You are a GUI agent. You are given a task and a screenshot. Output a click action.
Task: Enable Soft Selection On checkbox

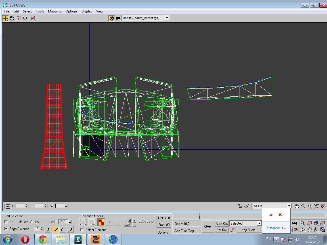(x=6, y=222)
